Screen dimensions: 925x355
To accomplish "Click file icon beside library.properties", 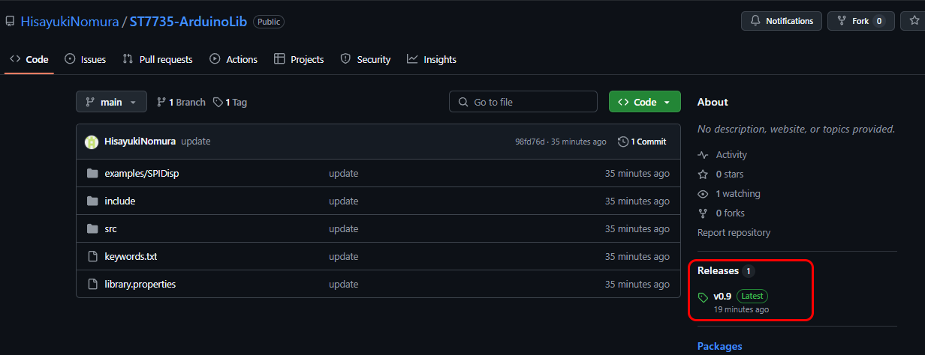I will click(x=93, y=284).
